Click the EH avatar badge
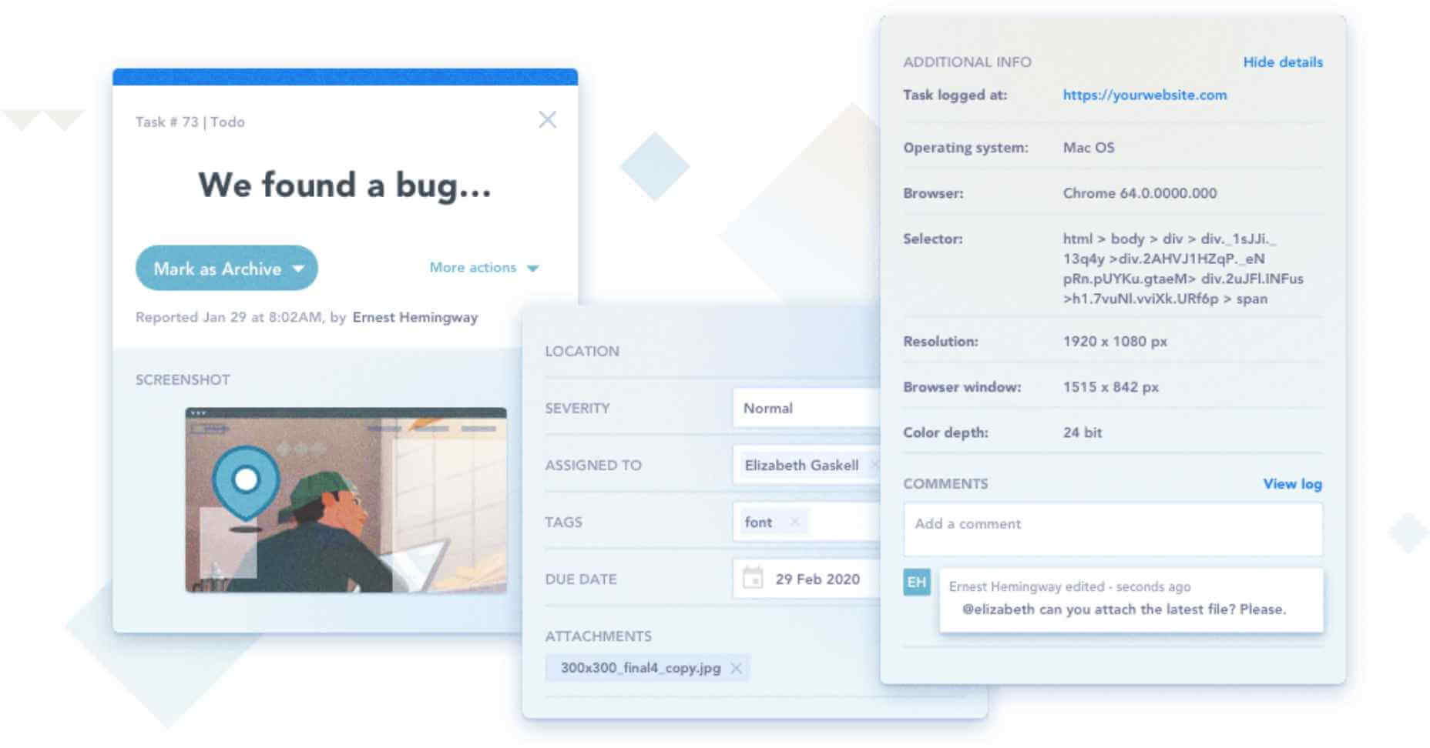 point(916,582)
